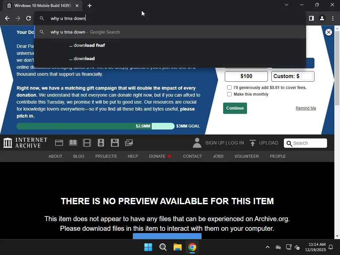Open the Chrome side panel icon
The height and width of the screenshot is (255, 340).
click(311, 19)
